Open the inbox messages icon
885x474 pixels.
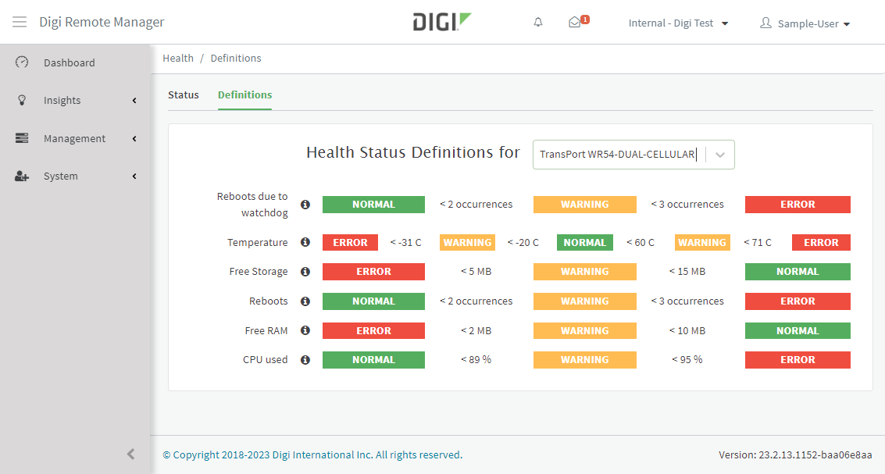click(575, 22)
